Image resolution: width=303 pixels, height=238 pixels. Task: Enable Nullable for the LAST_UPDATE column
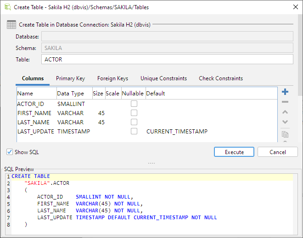point(134,132)
